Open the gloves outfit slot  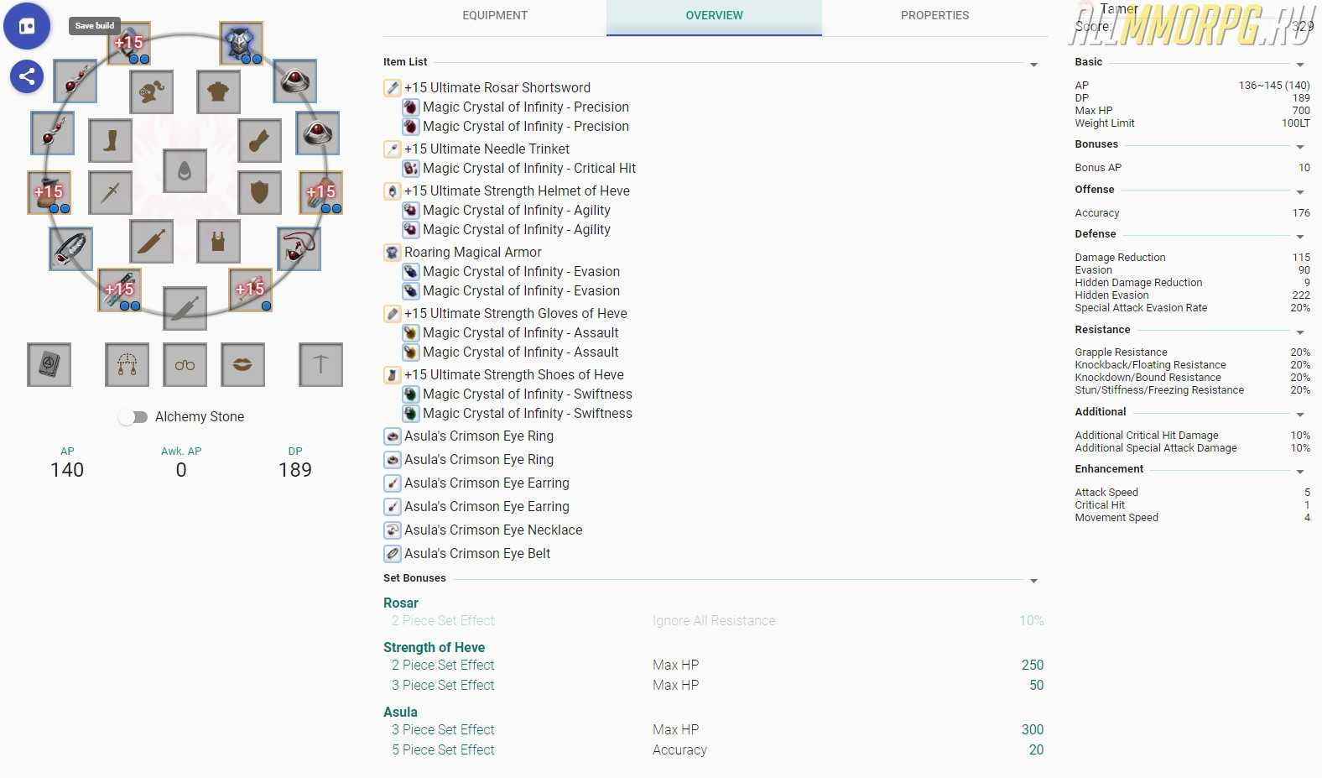click(259, 140)
